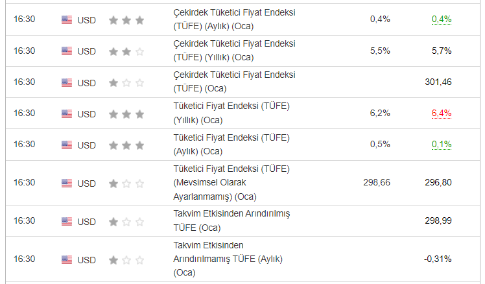Click US flag in Çekirdek TÜFE (Aylık) row
This screenshot has height=284, width=485.
tap(67, 19)
